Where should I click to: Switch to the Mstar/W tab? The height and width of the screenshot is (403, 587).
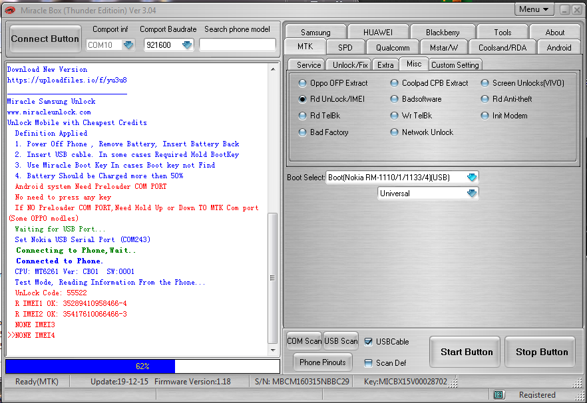[x=444, y=47]
